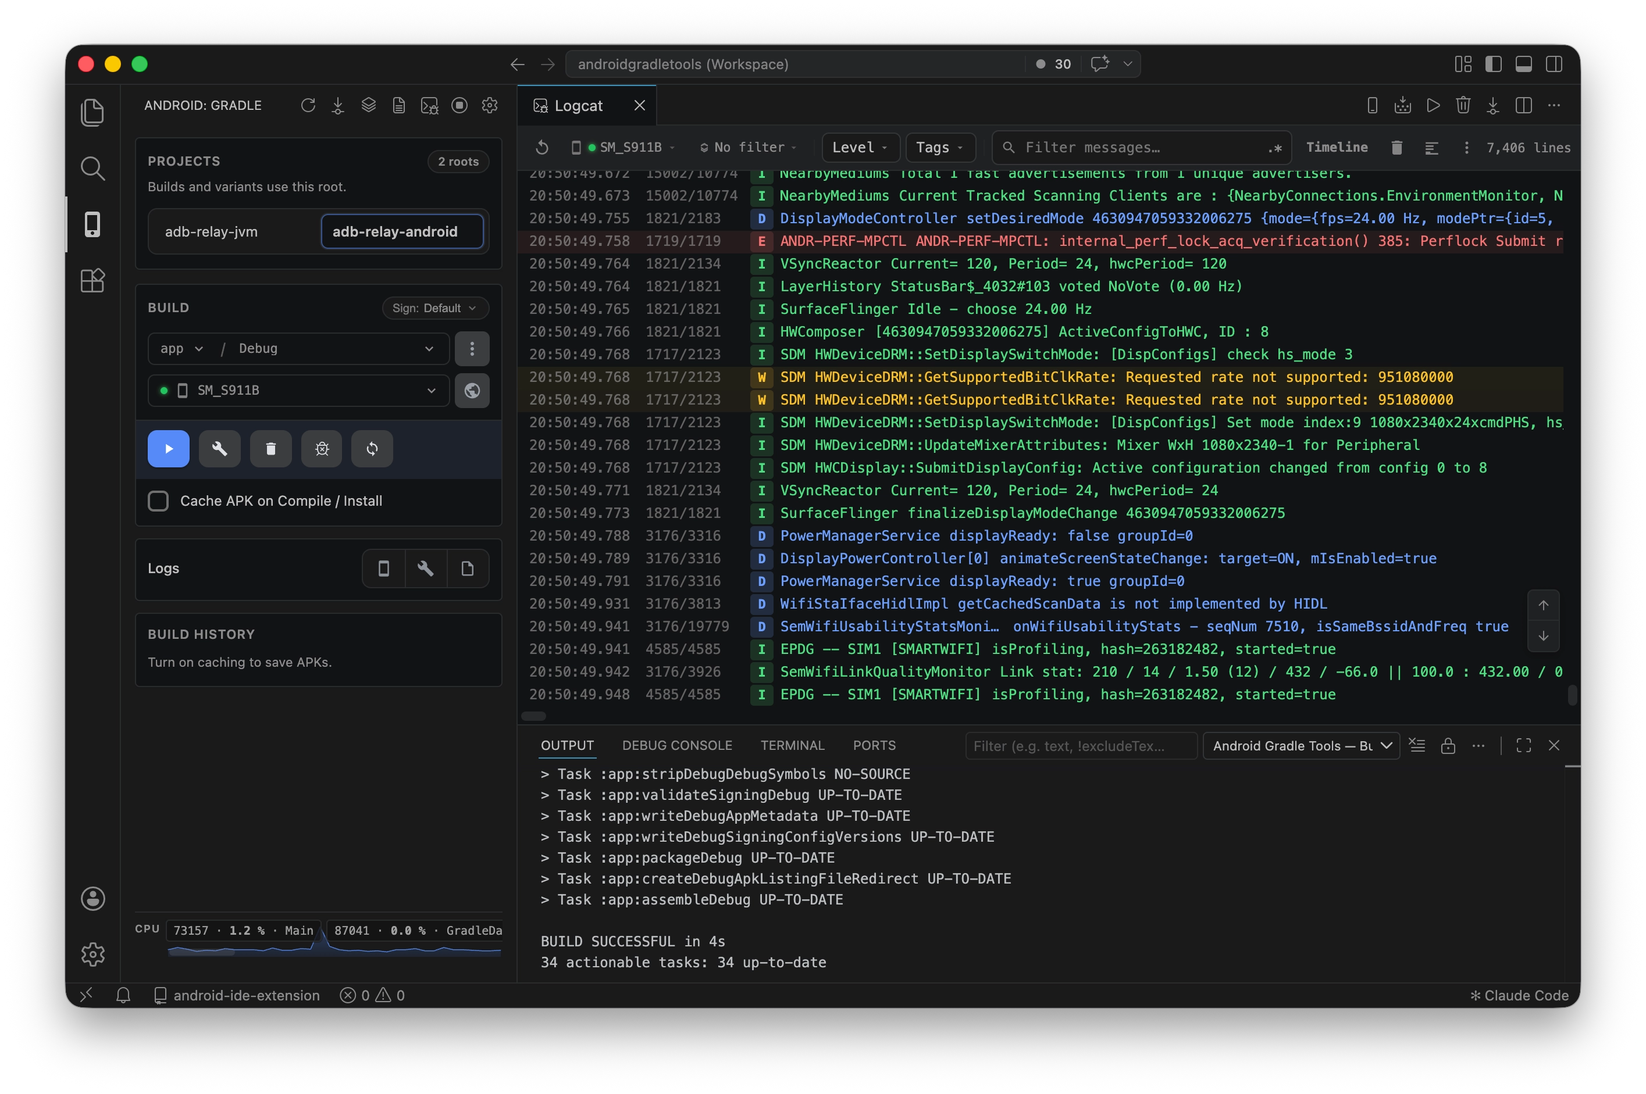Open the app module dropdown
Image resolution: width=1646 pixels, height=1094 pixels.
pos(182,348)
